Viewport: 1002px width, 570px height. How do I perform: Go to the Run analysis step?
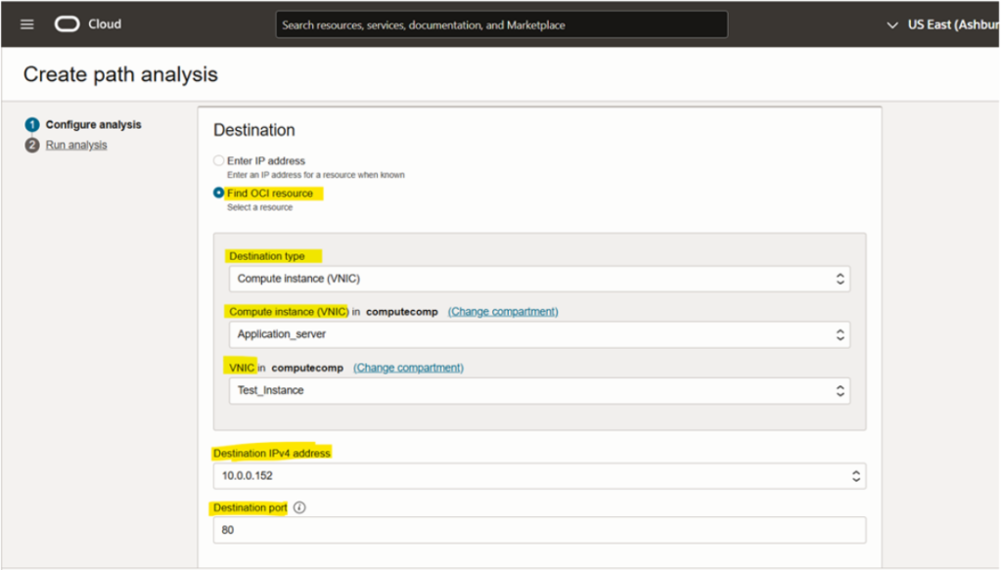[76, 146]
